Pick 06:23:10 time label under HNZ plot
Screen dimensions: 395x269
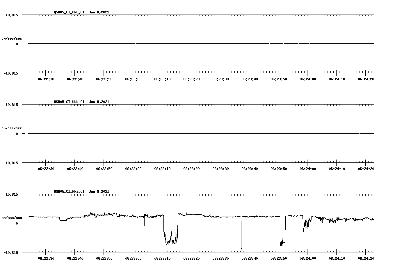pyautogui.click(x=162, y=259)
